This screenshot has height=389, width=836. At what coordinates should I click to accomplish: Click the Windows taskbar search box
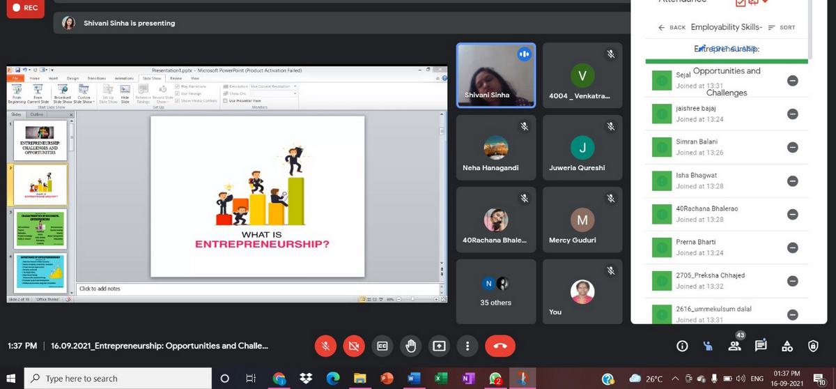pos(118,379)
